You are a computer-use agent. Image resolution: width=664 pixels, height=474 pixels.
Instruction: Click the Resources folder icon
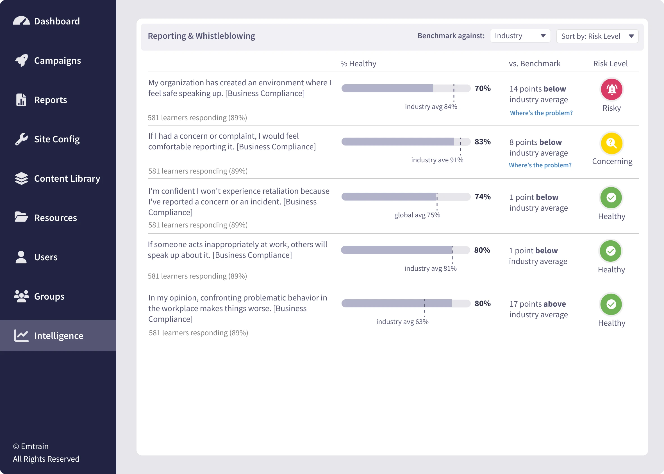21,217
